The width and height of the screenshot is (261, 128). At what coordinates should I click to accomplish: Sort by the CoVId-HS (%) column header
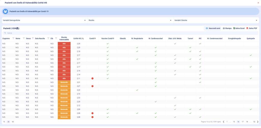click(x=79, y=38)
